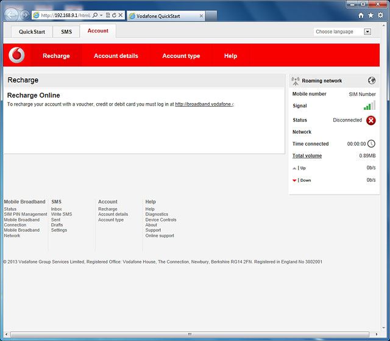Viewport: 390px width, 341px height.
Task: Click the antenna icon beside Roaming network
Action: coord(295,81)
